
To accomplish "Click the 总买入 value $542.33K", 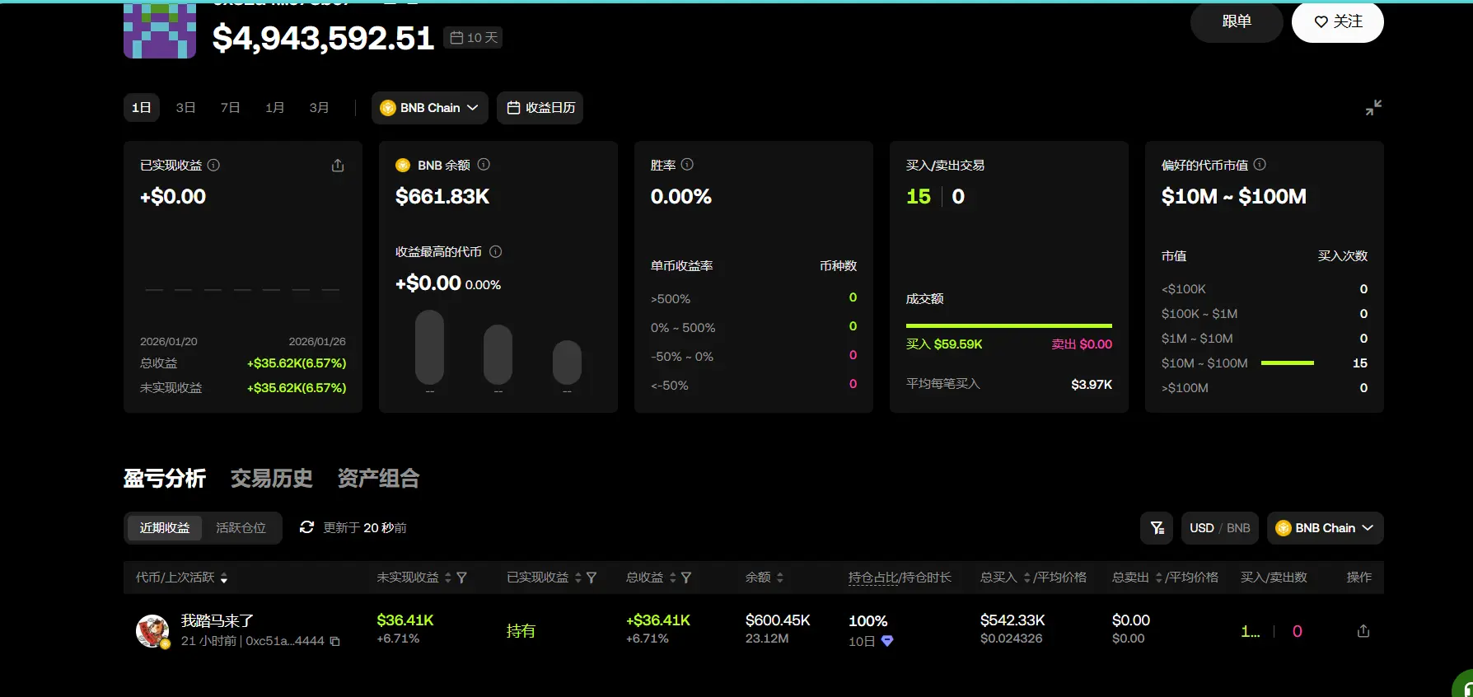I will tap(1012, 620).
